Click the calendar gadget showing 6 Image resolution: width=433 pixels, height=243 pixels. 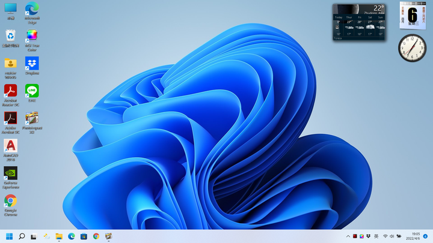coord(413,15)
